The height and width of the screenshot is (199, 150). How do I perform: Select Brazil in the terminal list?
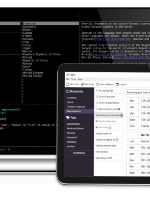coord(27,30)
